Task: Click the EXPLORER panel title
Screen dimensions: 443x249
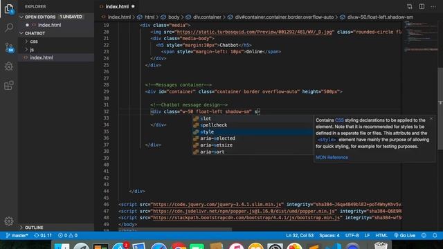Action: [35, 6]
